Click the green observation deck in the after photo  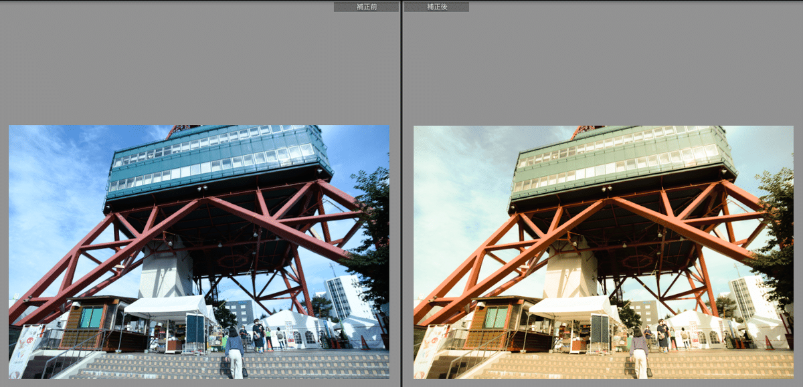coord(622,160)
